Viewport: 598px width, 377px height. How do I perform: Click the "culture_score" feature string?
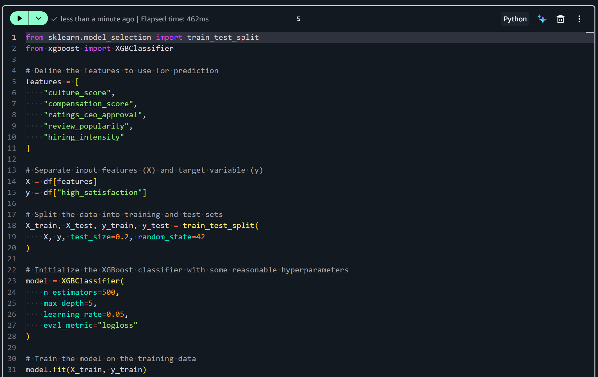(77, 93)
